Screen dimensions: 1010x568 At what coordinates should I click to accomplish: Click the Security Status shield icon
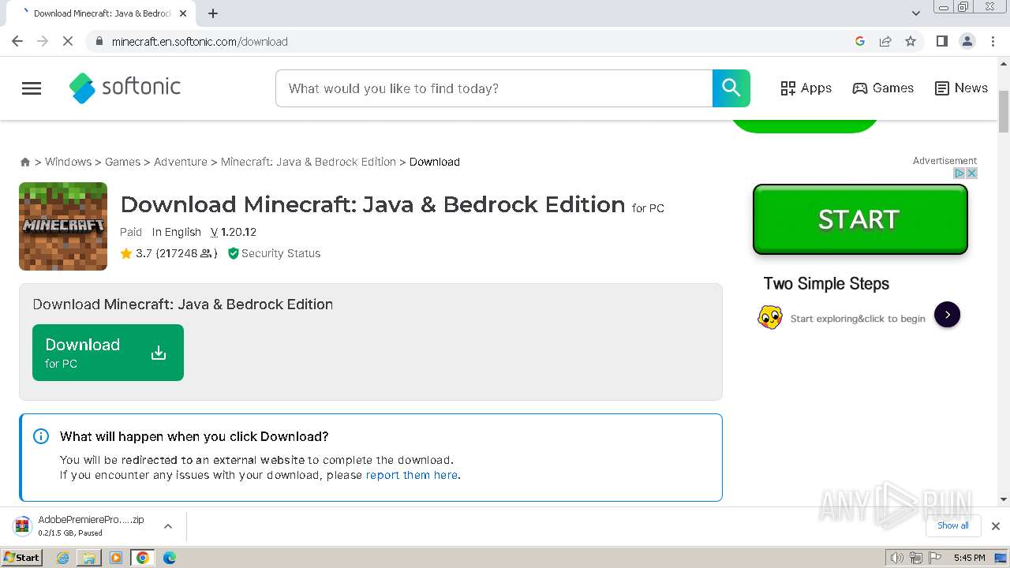233,253
